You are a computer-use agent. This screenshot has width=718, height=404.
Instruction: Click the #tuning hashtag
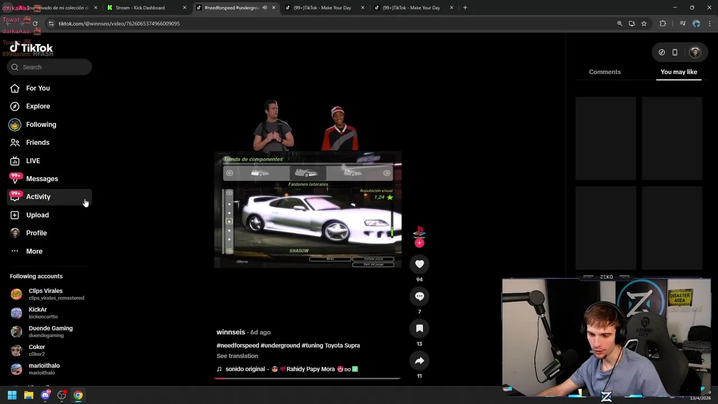tap(312, 346)
